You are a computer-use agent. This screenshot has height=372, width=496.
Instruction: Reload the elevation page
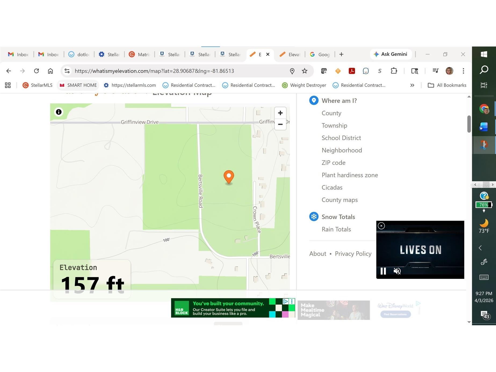point(37,71)
